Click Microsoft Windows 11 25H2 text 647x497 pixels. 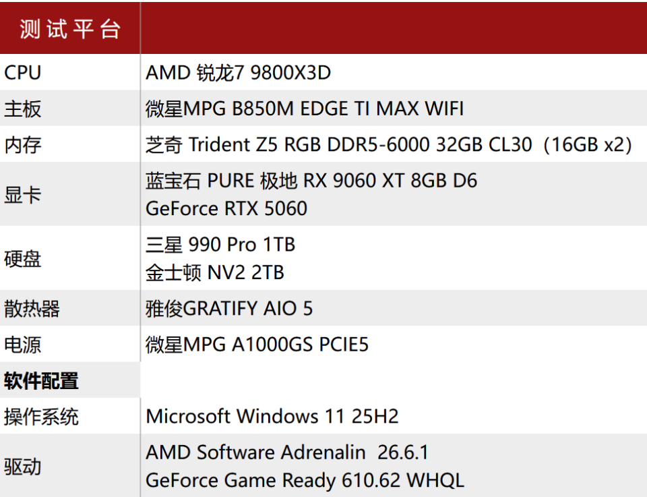pyautogui.click(x=272, y=416)
